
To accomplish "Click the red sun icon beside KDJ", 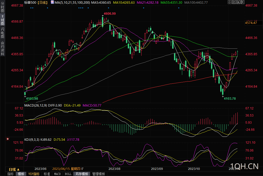I will (7, 139).
